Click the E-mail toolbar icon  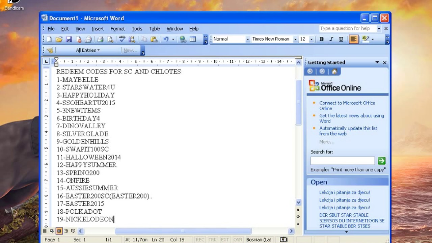pyautogui.click(x=88, y=39)
